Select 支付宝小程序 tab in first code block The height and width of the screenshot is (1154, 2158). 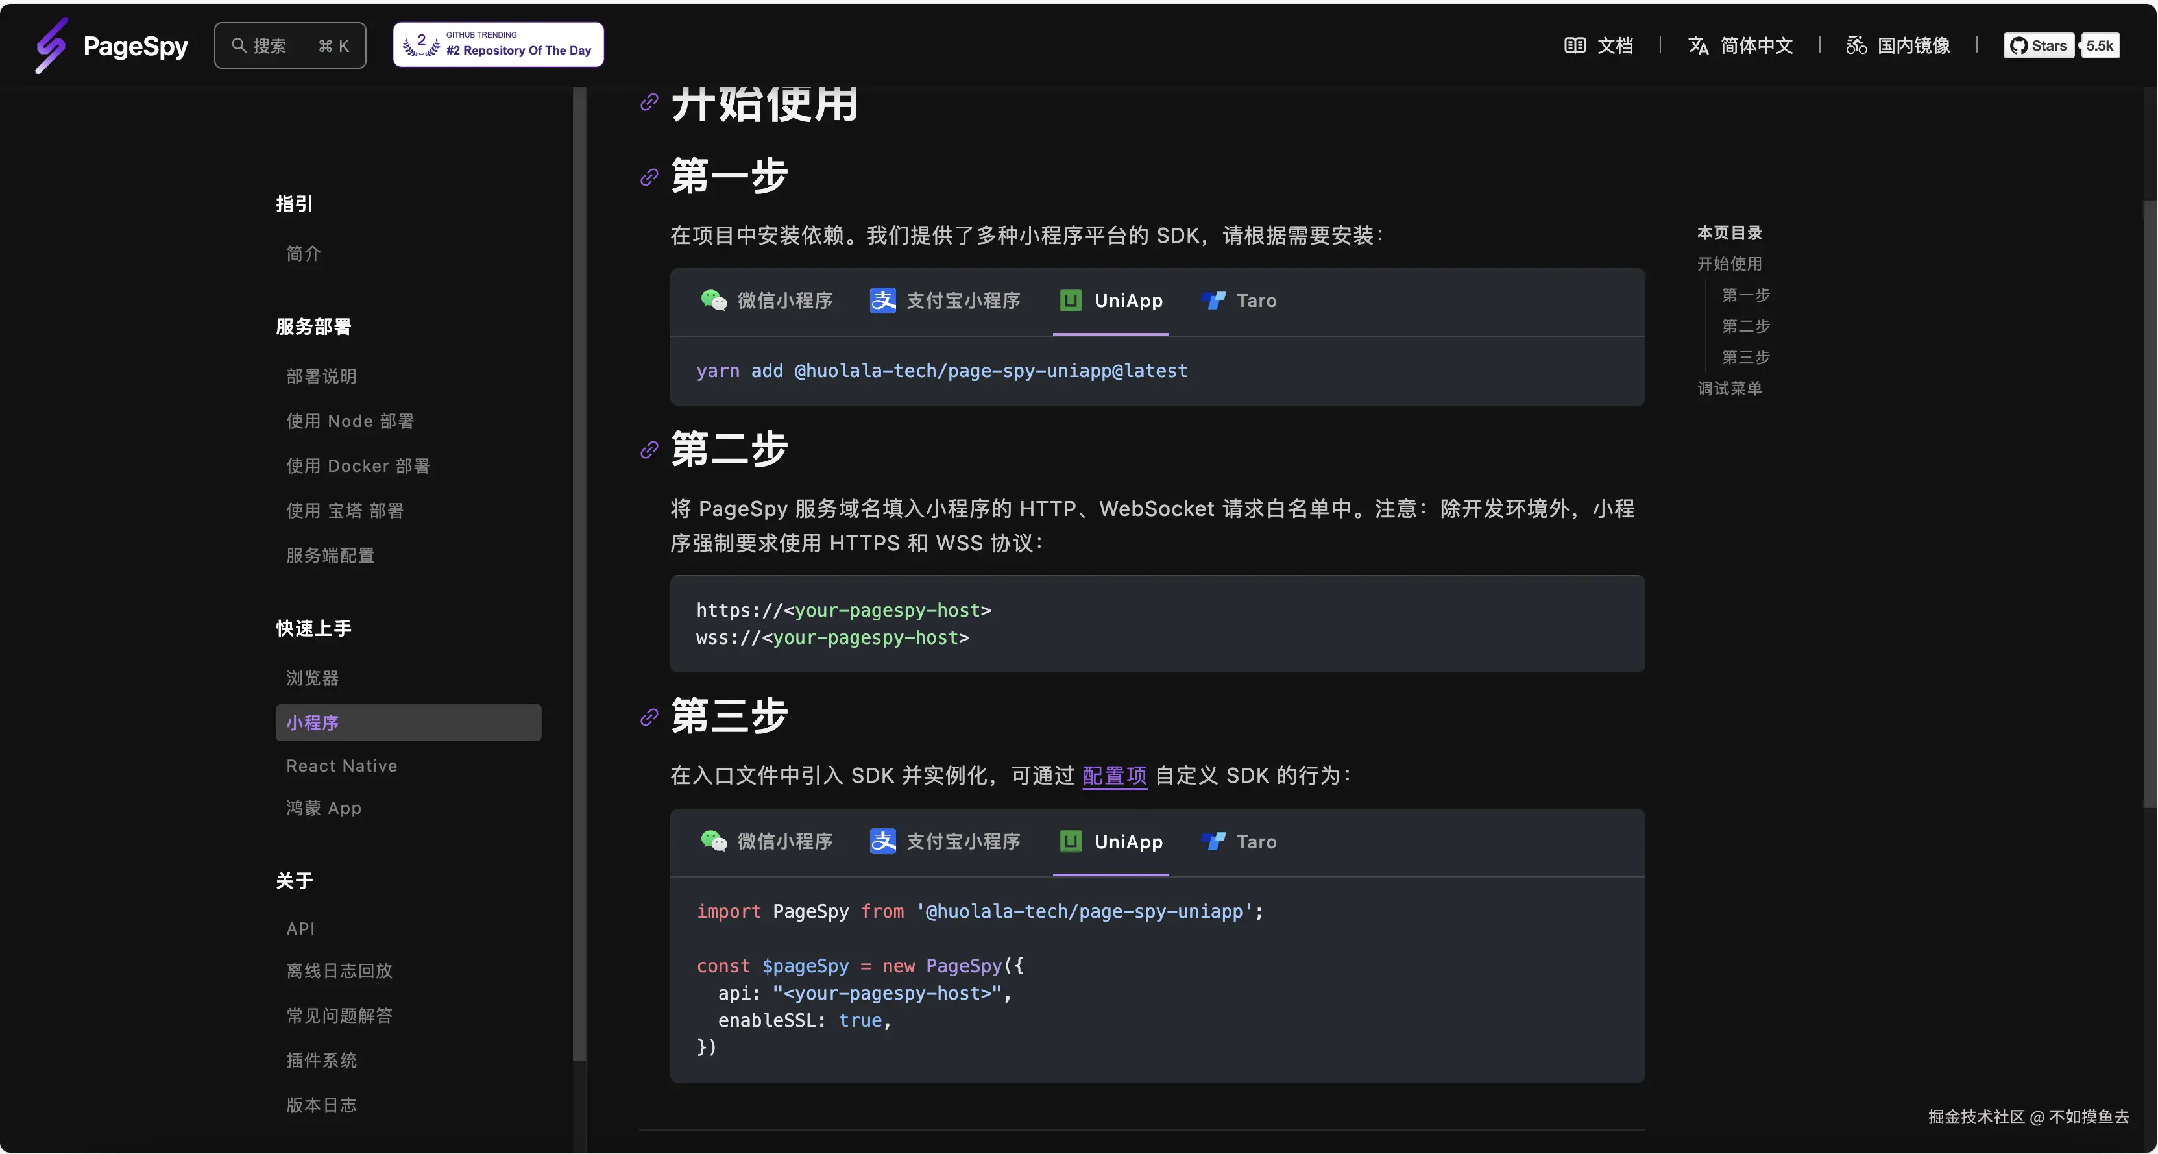[x=945, y=301]
